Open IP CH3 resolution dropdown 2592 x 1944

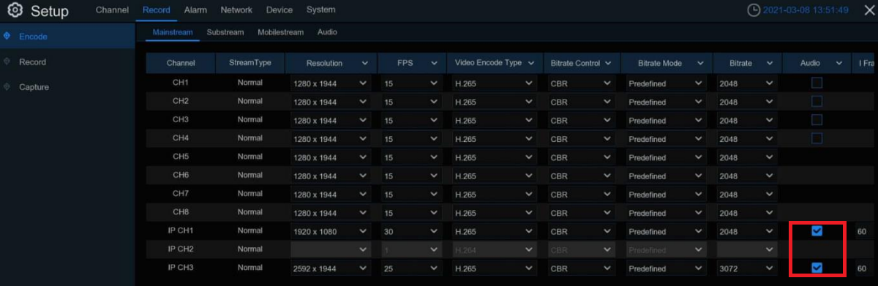click(330, 268)
